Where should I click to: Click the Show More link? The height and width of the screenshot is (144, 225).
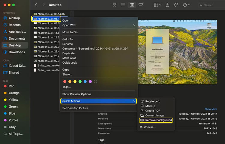(211, 109)
